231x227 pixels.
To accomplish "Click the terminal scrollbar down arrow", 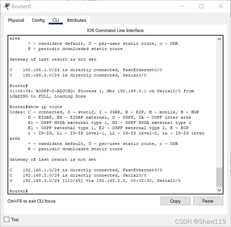I will tap(219, 190).
